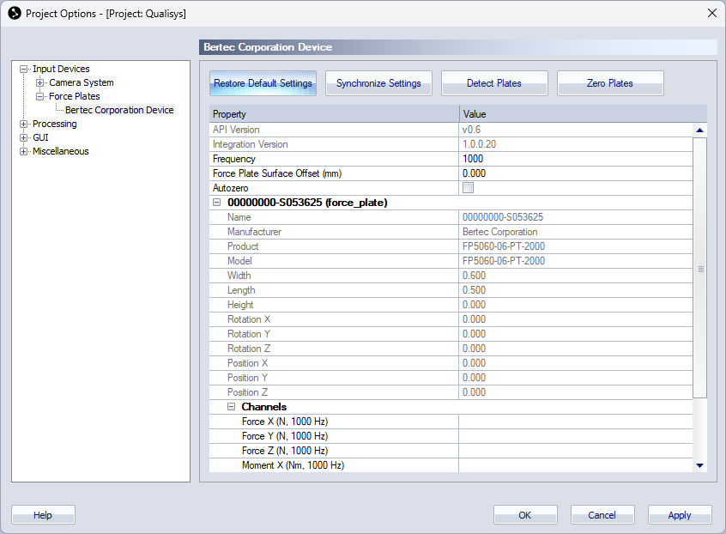Expand the Camera System node
Image resolution: width=726 pixels, height=534 pixels.
39,83
